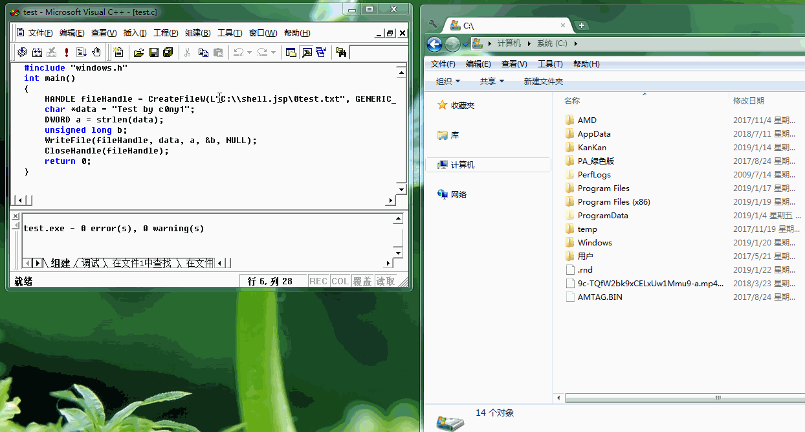Open the 文件(F) menu in Visual C++
Screen dimensions: 805x432
[x=40, y=33]
